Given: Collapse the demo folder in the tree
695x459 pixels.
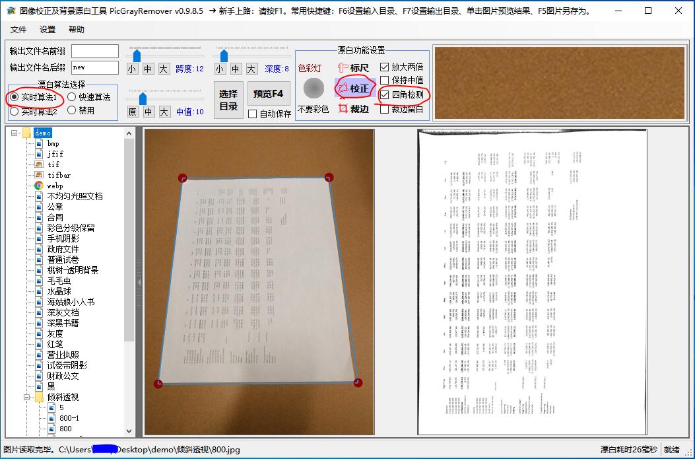Looking at the screenshot, I should (15, 133).
